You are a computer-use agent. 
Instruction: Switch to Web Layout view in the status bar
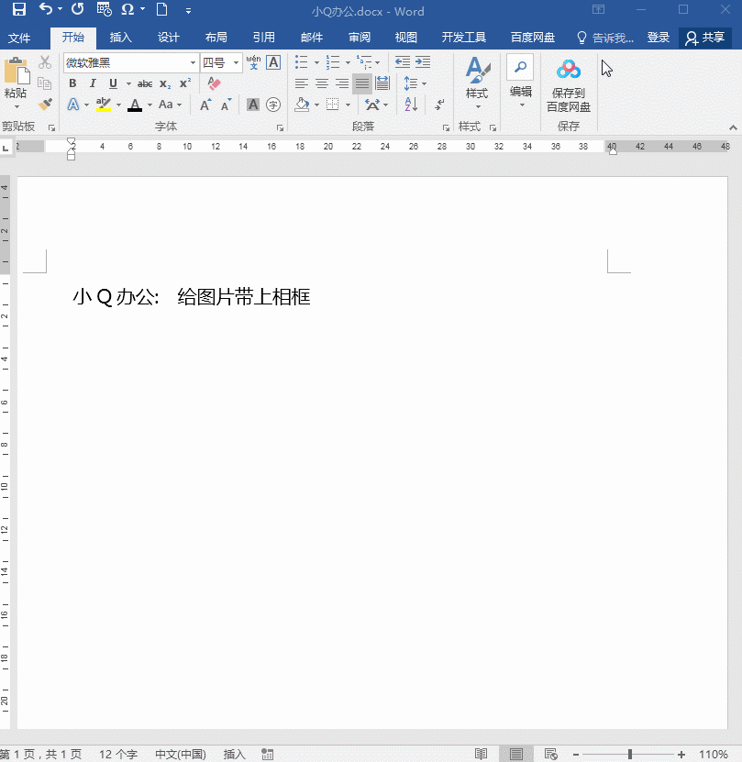(551, 754)
